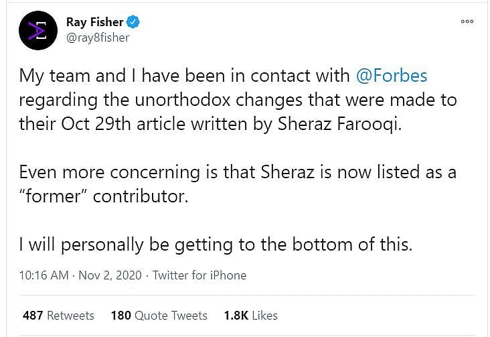Click Ray Fisher's profile avatar
This screenshot has height=337, width=490.
pos(37,31)
